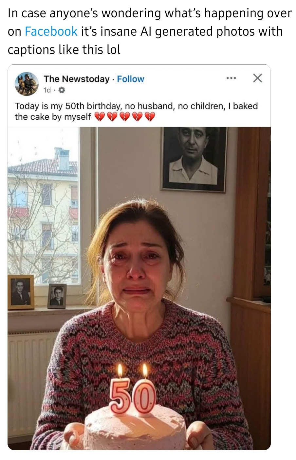Open the Facebook link in the tweet
The image size is (296, 460).
coord(51,31)
